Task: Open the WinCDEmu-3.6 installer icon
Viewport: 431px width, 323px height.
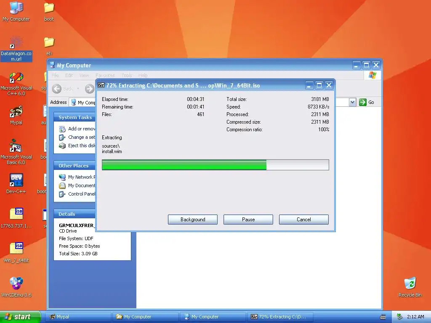Action: click(16, 287)
